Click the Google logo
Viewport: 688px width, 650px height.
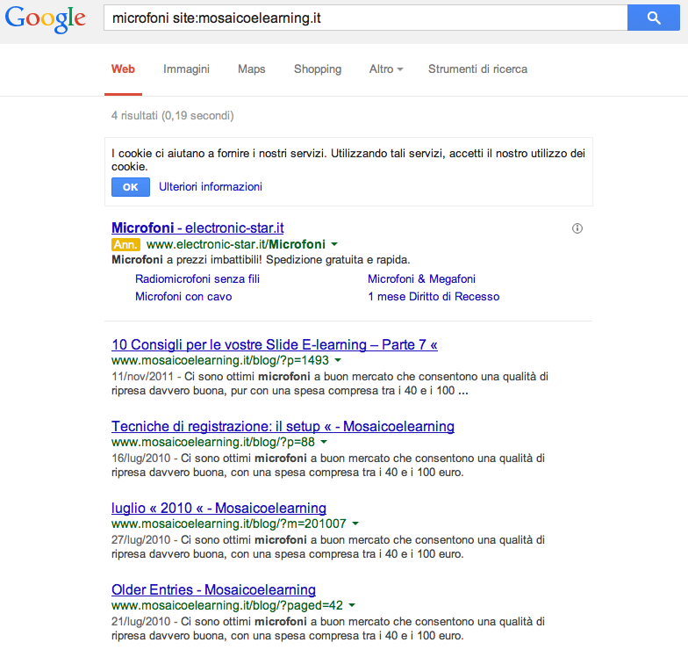(x=46, y=19)
